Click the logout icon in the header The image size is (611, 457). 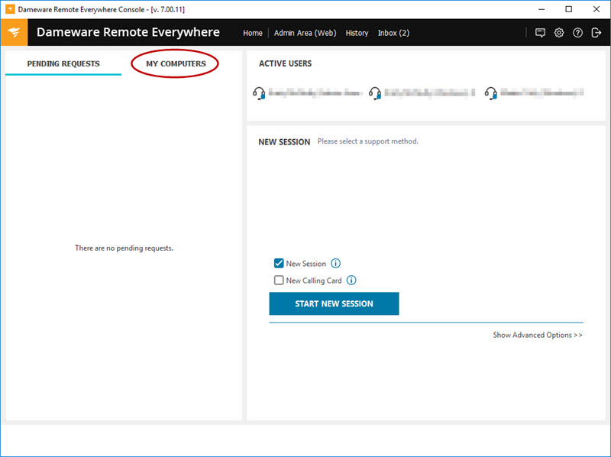tap(596, 33)
